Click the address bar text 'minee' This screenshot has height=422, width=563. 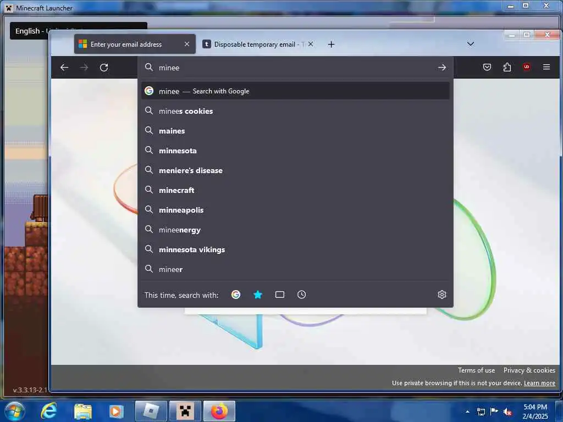[169, 68]
